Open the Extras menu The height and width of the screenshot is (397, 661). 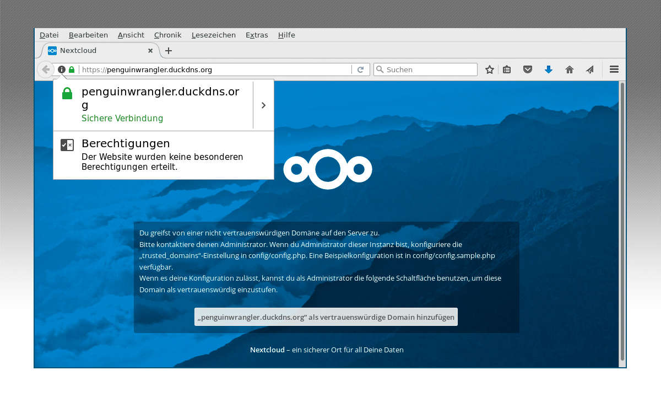[257, 35]
